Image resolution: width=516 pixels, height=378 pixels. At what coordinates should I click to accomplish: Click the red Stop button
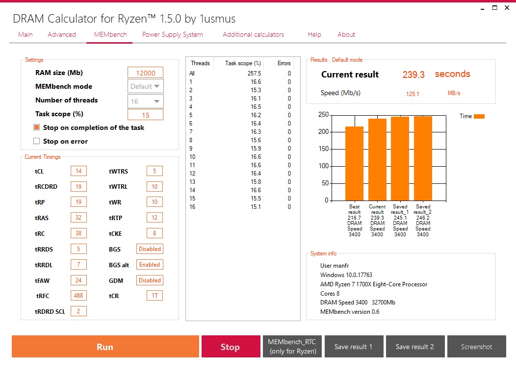coord(231,347)
